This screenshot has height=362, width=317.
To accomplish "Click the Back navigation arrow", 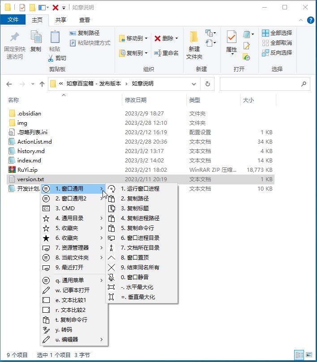I will click(9, 84).
